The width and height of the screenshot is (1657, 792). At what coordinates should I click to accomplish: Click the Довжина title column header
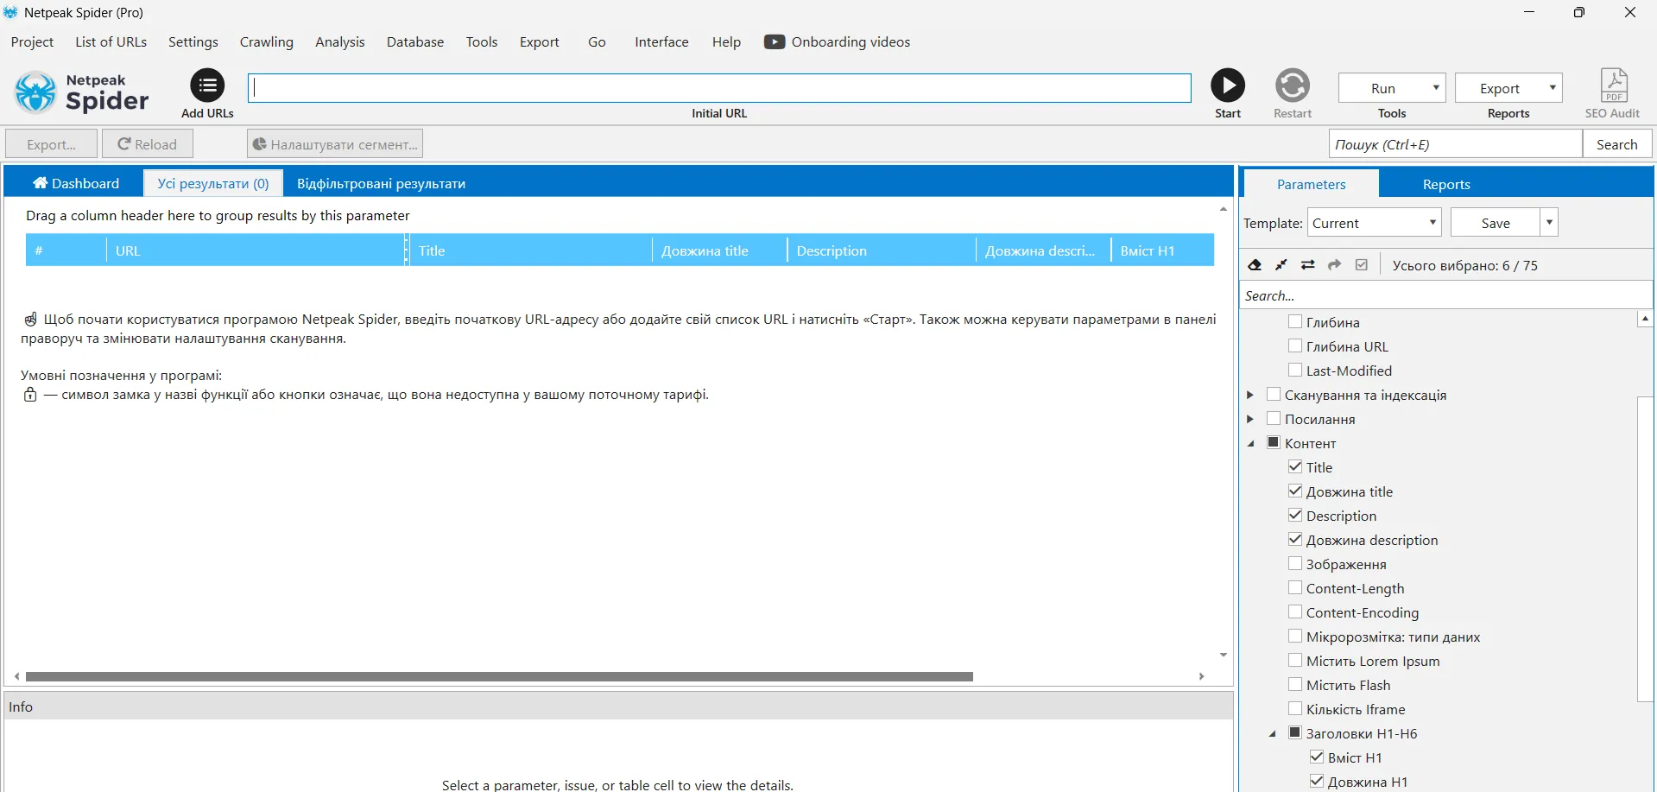720,250
